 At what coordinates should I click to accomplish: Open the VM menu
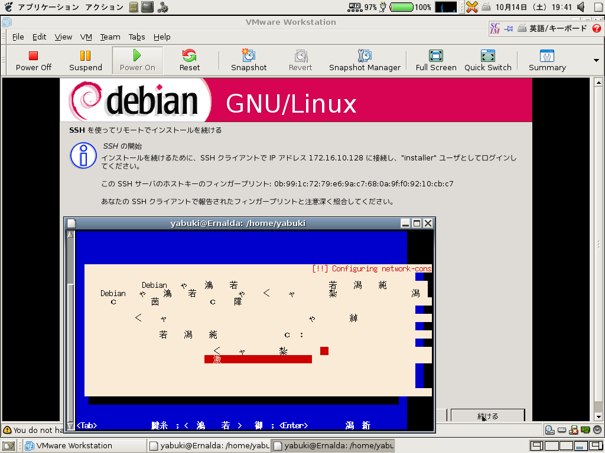tap(86, 37)
